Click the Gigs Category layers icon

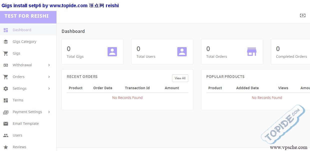6,42
